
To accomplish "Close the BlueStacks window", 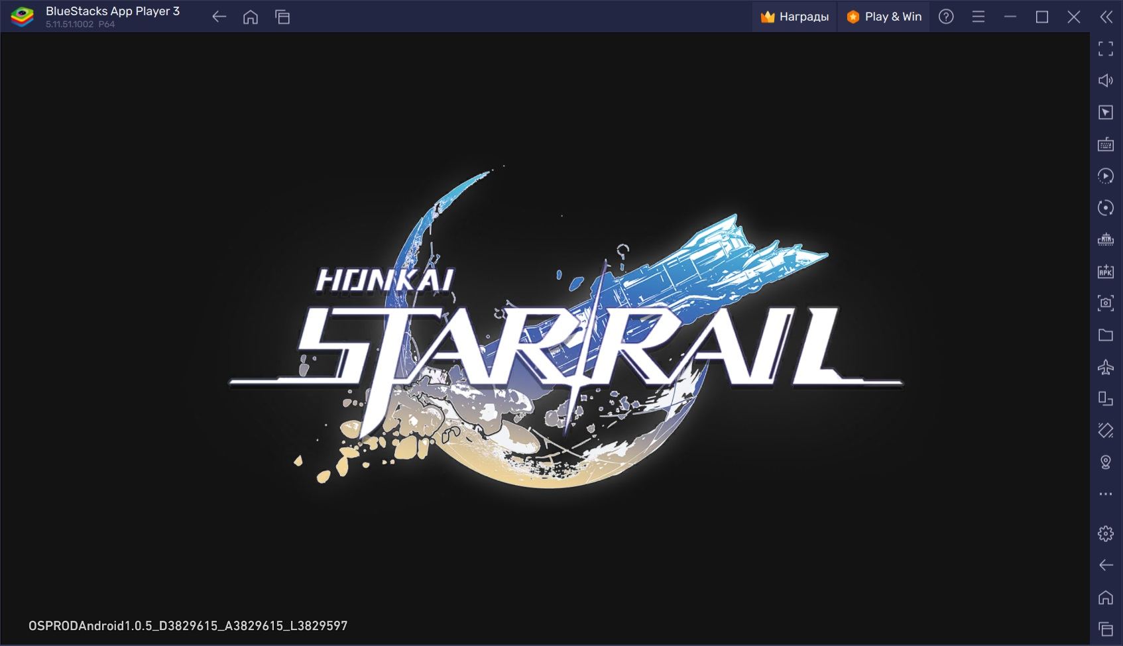I will coord(1074,17).
